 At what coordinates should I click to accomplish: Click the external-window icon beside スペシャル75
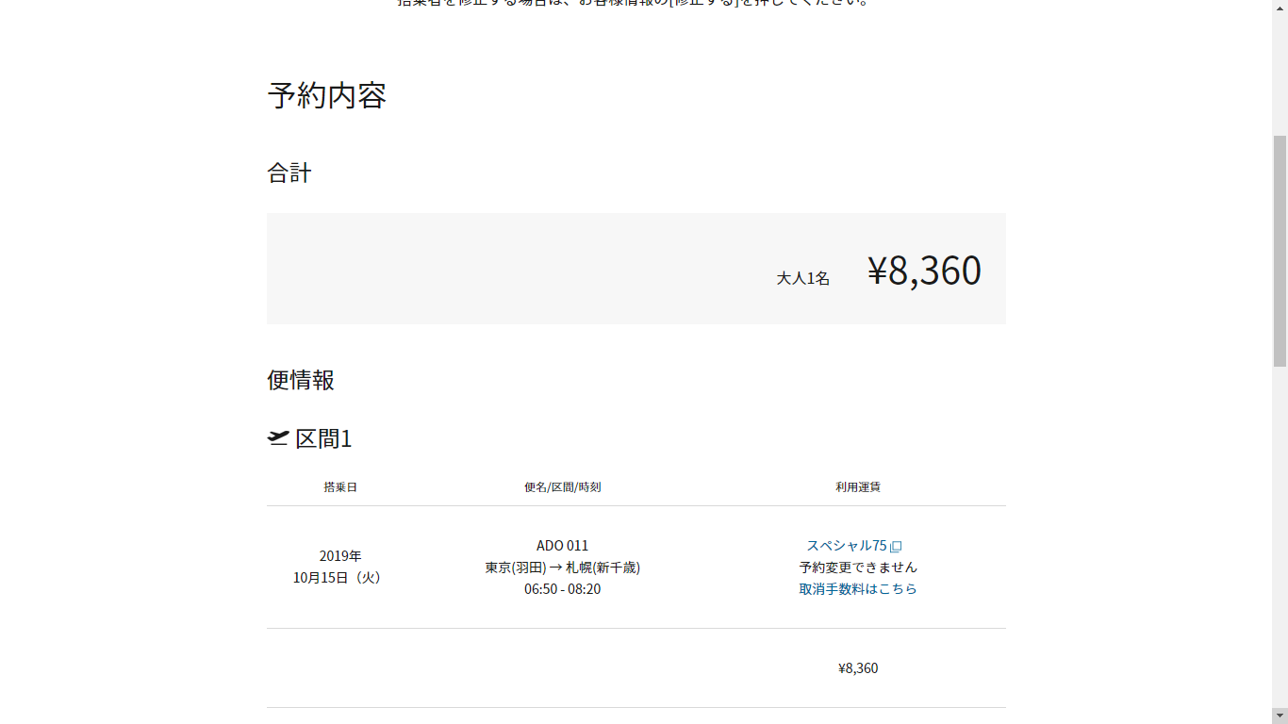[x=896, y=547]
